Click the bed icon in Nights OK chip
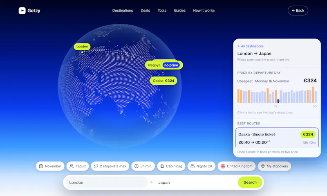 tap(193, 166)
